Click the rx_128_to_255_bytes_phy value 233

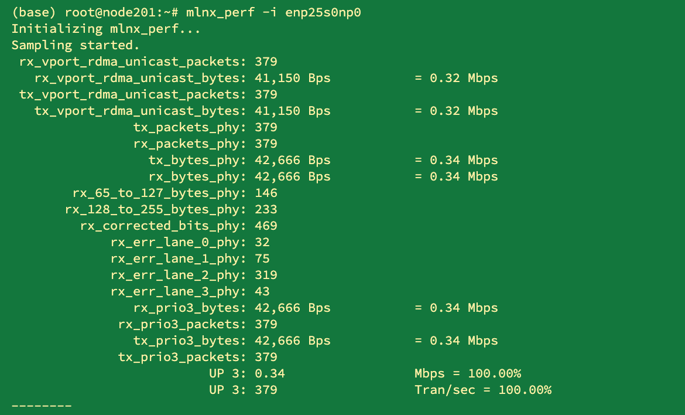(x=266, y=209)
